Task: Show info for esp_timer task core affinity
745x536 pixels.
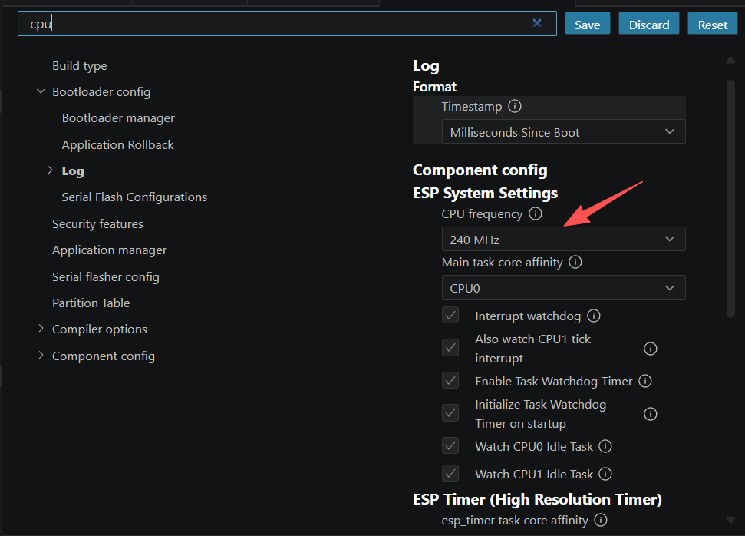Action: [601, 520]
